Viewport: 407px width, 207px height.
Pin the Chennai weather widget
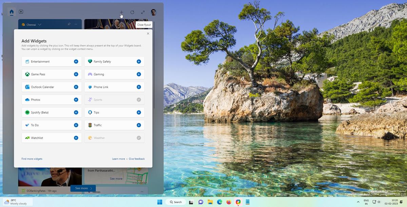click(69, 24)
